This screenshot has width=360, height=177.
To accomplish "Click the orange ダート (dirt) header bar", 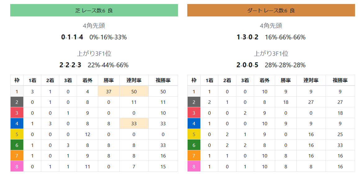I will 271,10.
